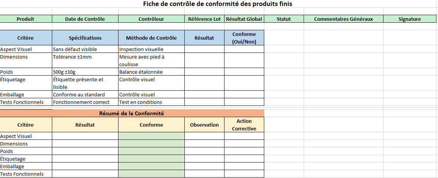Select the 'Statut' header cell
This screenshot has width=438, height=178.
coord(284,19)
